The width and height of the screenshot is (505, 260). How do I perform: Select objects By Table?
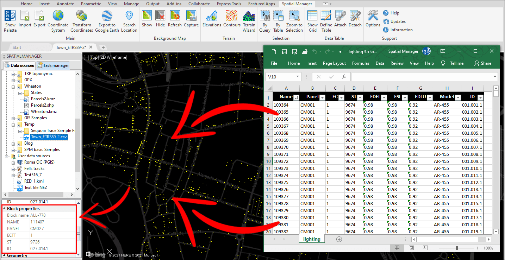coord(278,21)
